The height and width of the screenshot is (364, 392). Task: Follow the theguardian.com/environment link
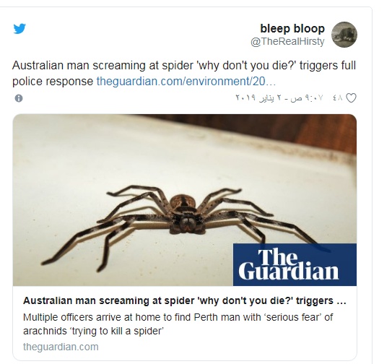click(x=186, y=82)
